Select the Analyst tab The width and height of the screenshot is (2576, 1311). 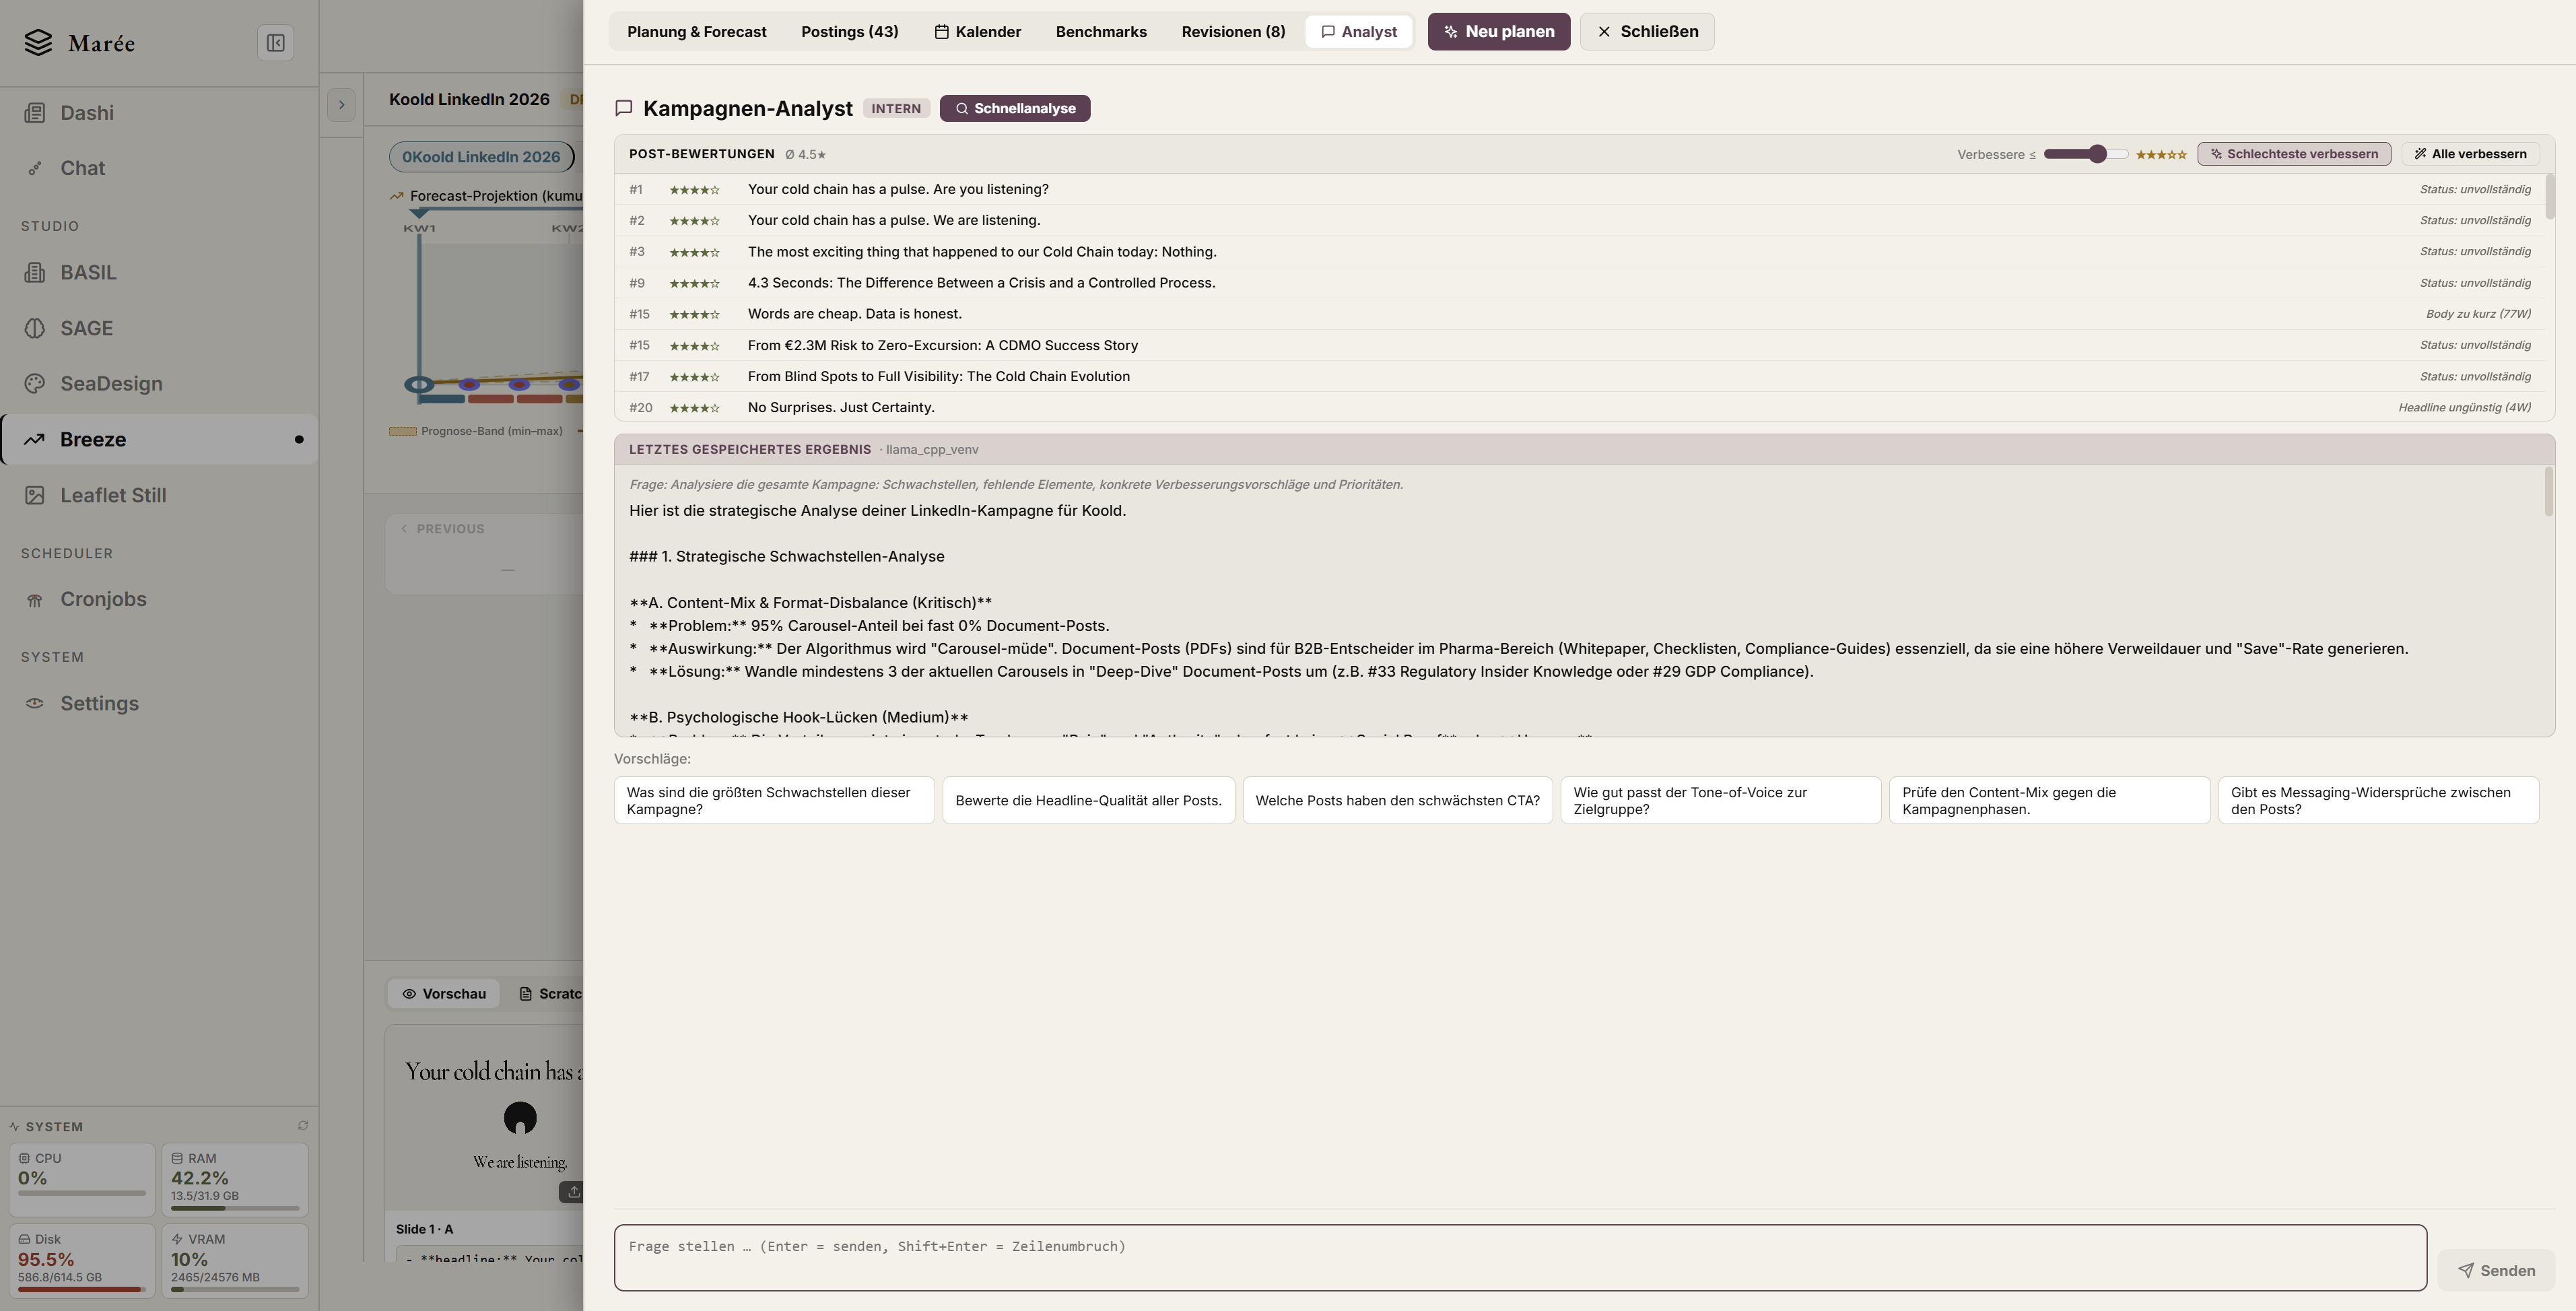[x=1359, y=32]
